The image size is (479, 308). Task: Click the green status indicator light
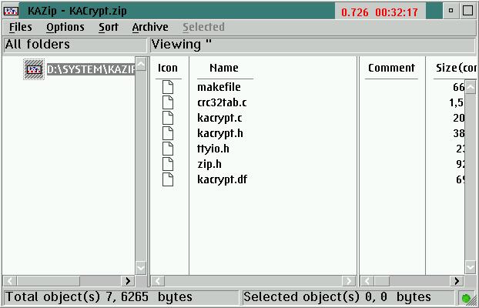(466, 298)
